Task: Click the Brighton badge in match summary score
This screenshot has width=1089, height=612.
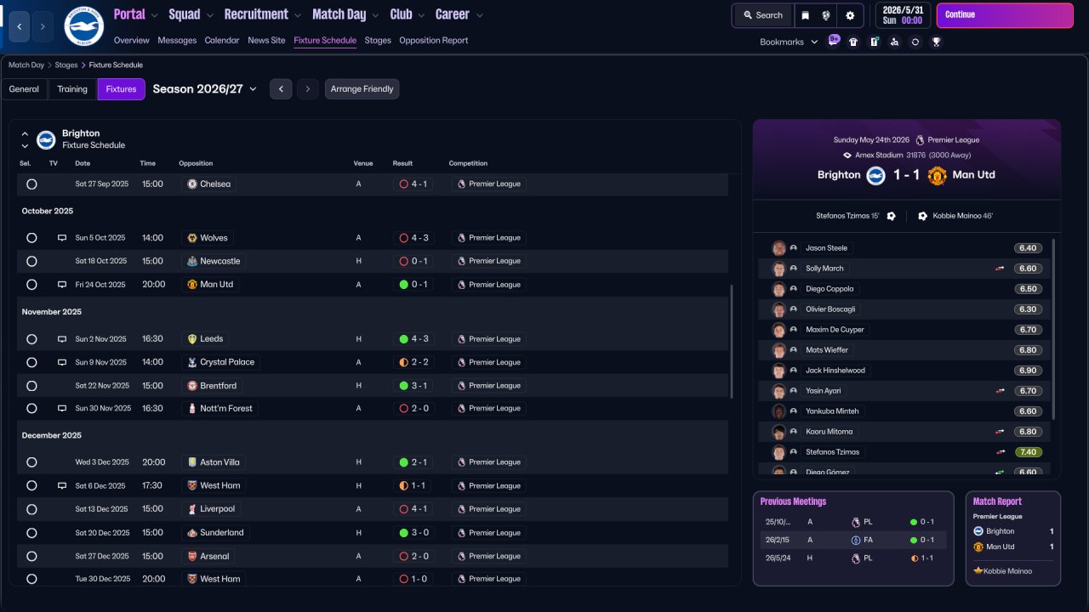Action: tap(876, 175)
